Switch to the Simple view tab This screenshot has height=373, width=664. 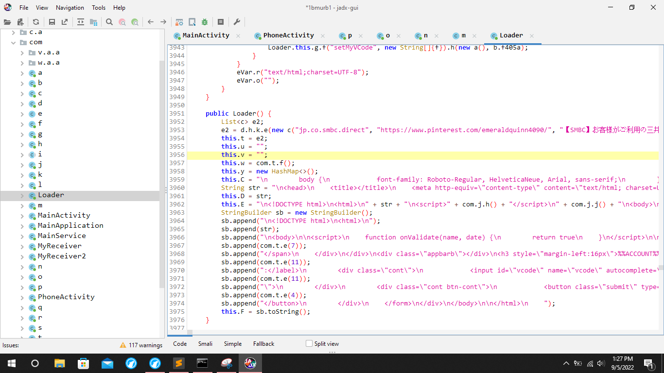coord(233,344)
